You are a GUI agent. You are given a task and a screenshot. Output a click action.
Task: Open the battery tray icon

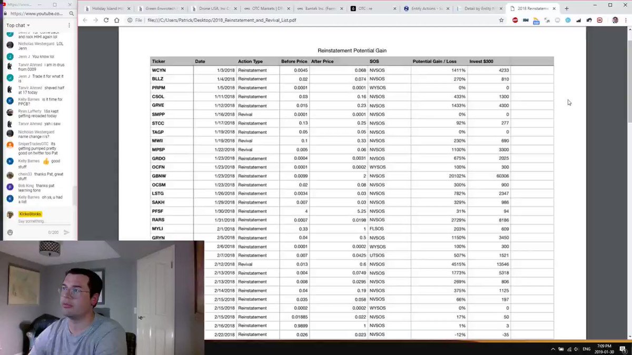(561, 349)
